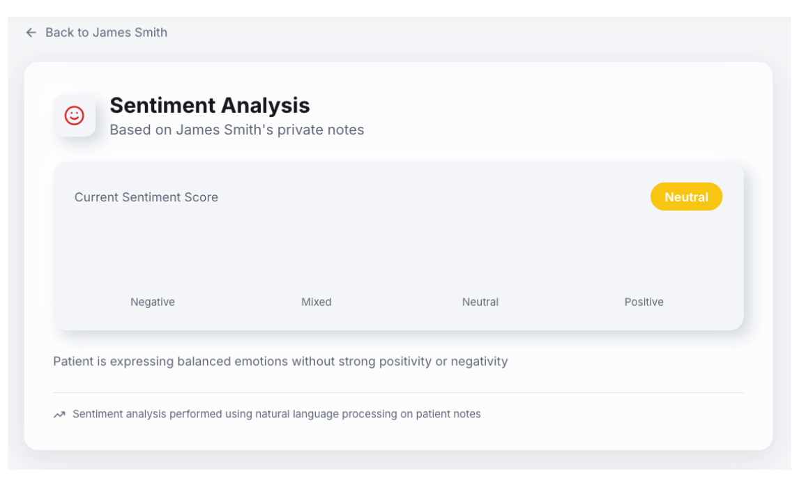Go back to James Smith
This screenshot has width=806, height=485.
pyautogui.click(x=105, y=33)
